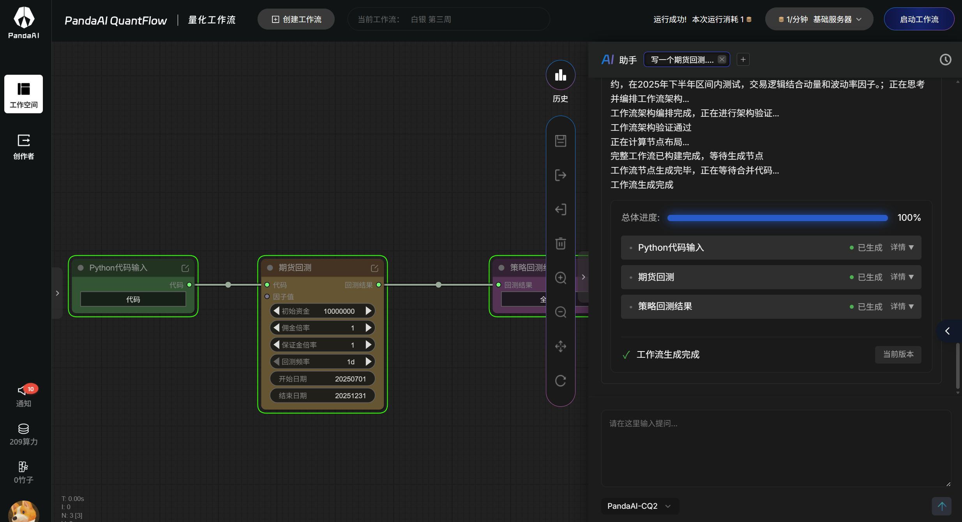This screenshot has width=962, height=522.
Task: Edit the Python代码输入 node via pencil icon
Action: coord(185,268)
